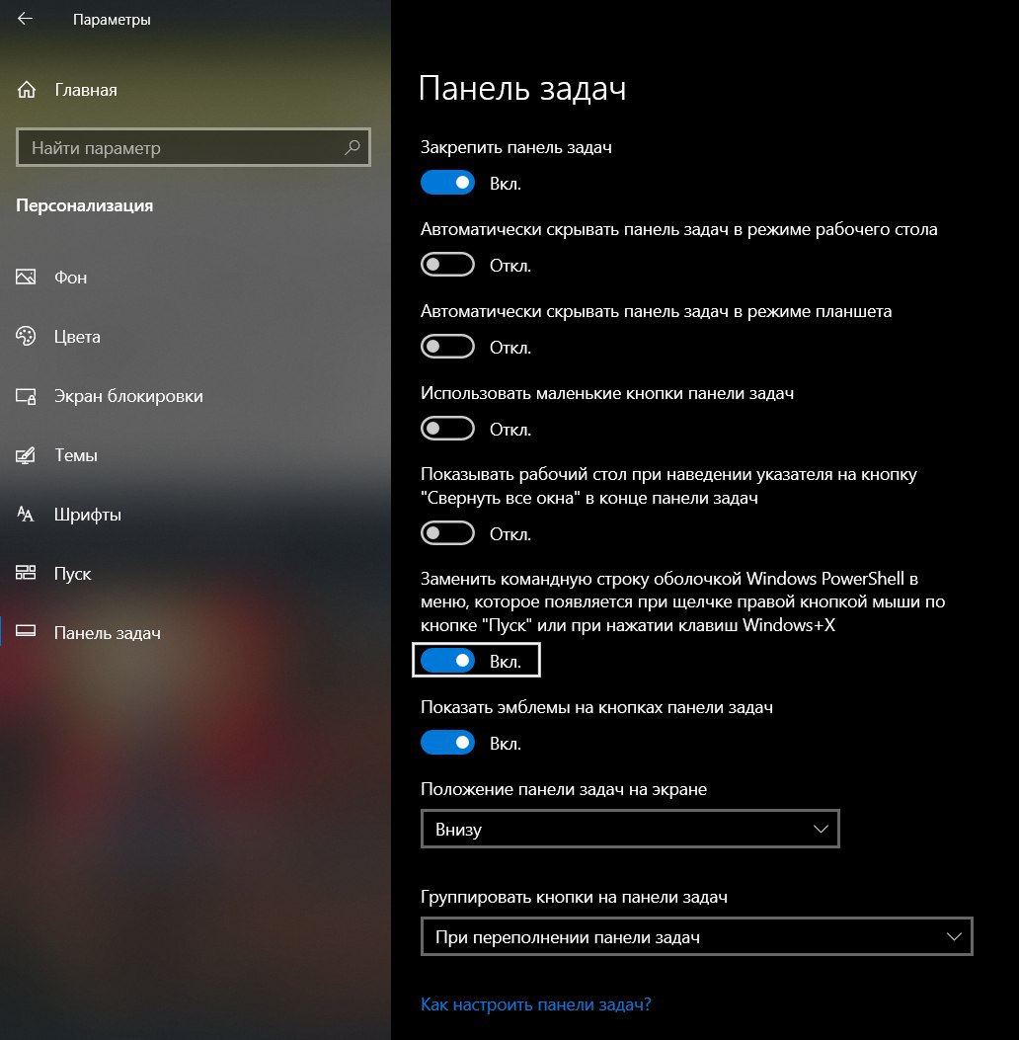The height and width of the screenshot is (1040, 1019).
Task: Click the lock screen icon
Action: pyautogui.click(x=26, y=396)
